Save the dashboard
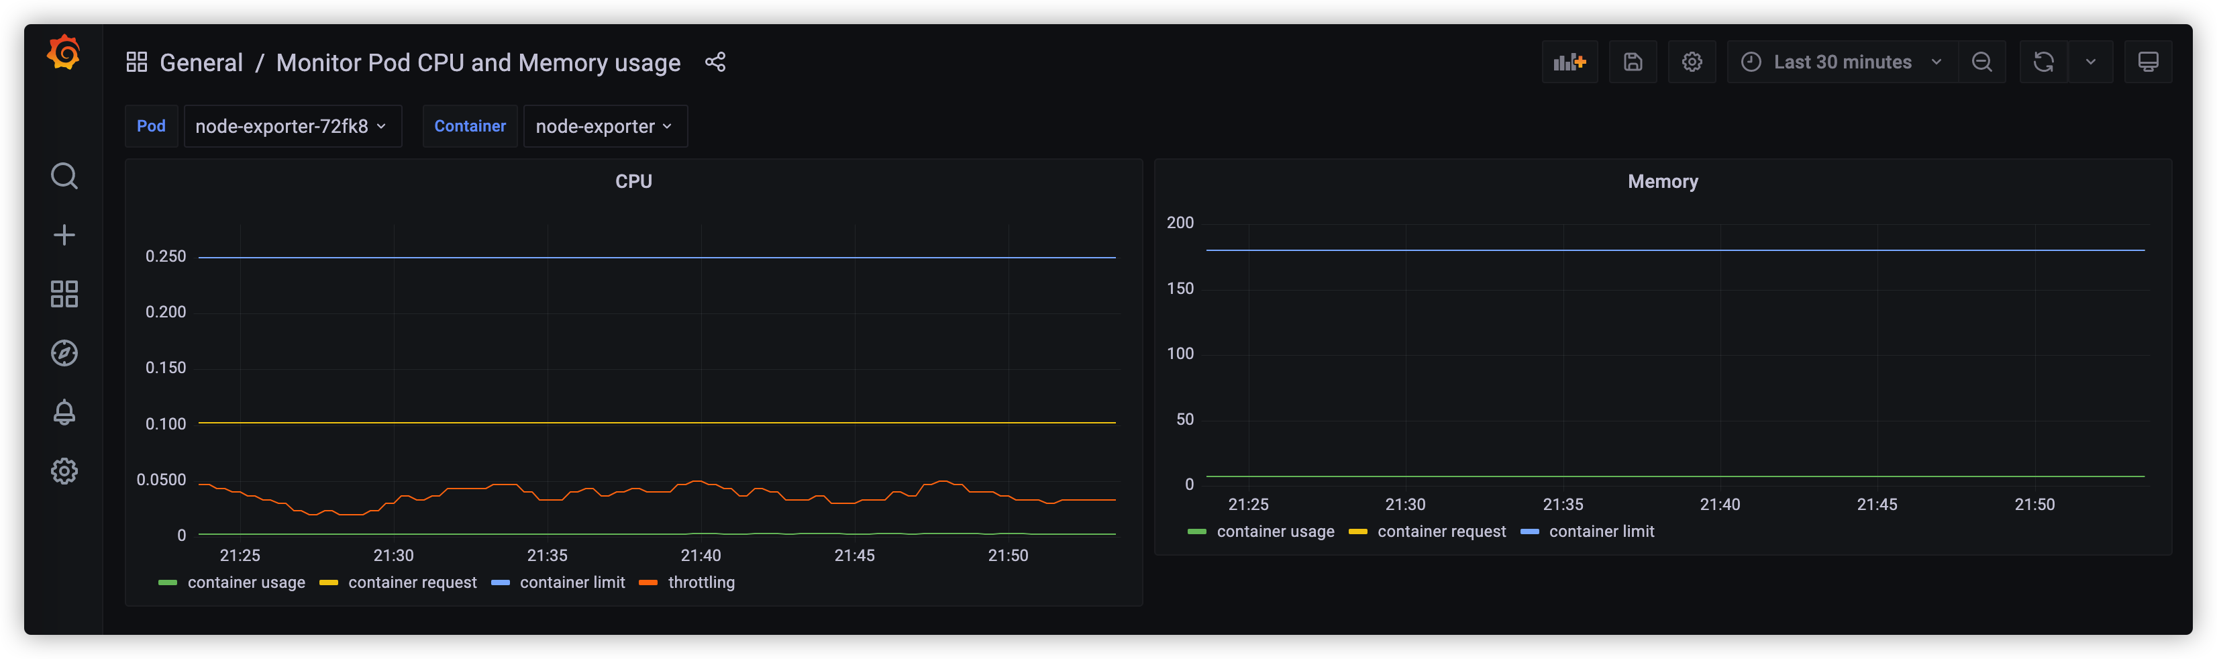Screen dimensions: 2217x659 (x=1633, y=62)
